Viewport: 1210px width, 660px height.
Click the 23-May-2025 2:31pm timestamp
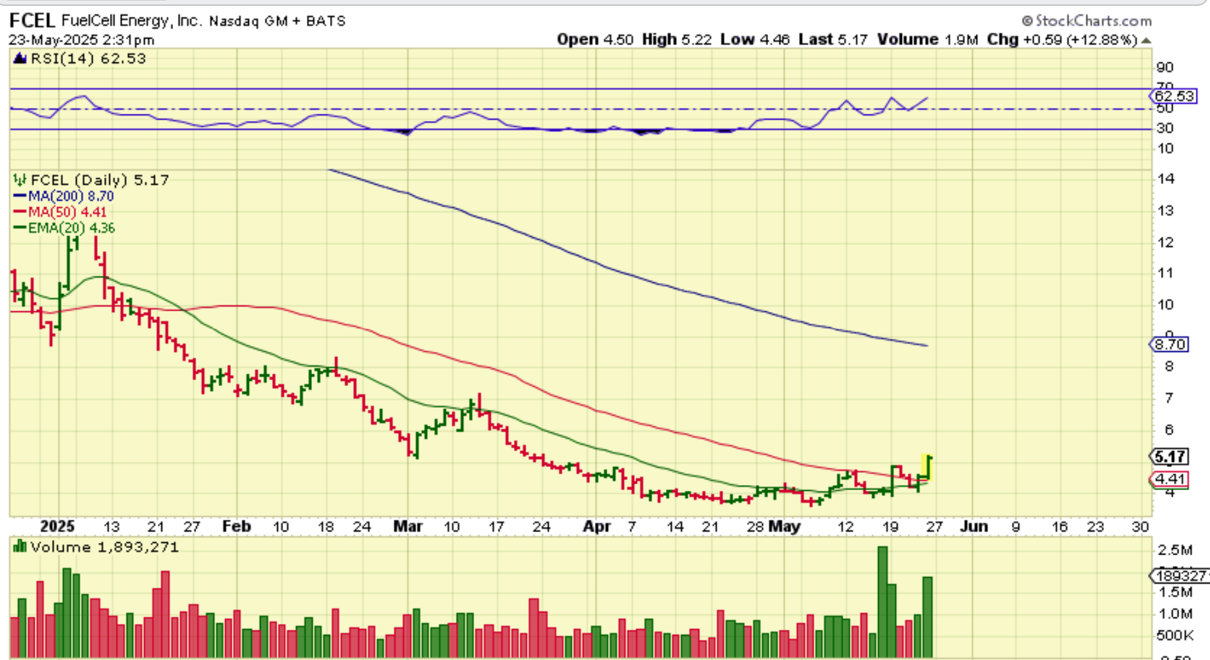(x=82, y=40)
